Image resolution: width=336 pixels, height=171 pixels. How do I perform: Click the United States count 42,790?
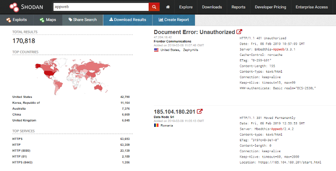coord(125,97)
